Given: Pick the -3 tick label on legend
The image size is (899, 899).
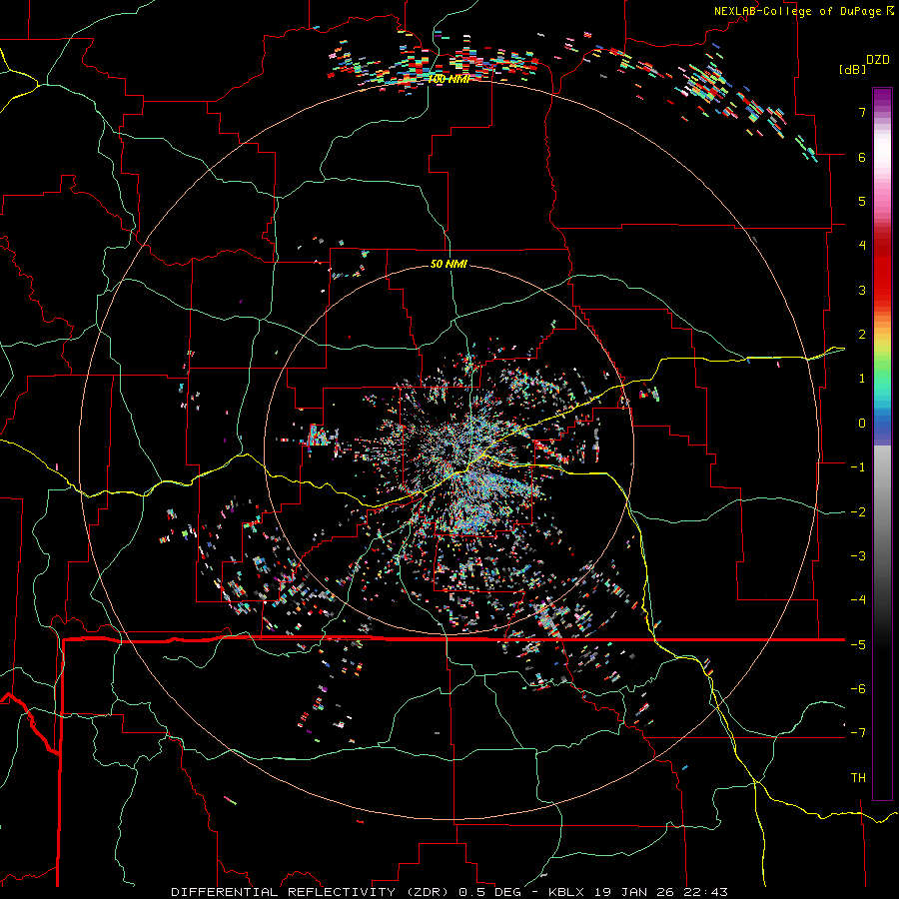Looking at the screenshot, I should [x=858, y=556].
